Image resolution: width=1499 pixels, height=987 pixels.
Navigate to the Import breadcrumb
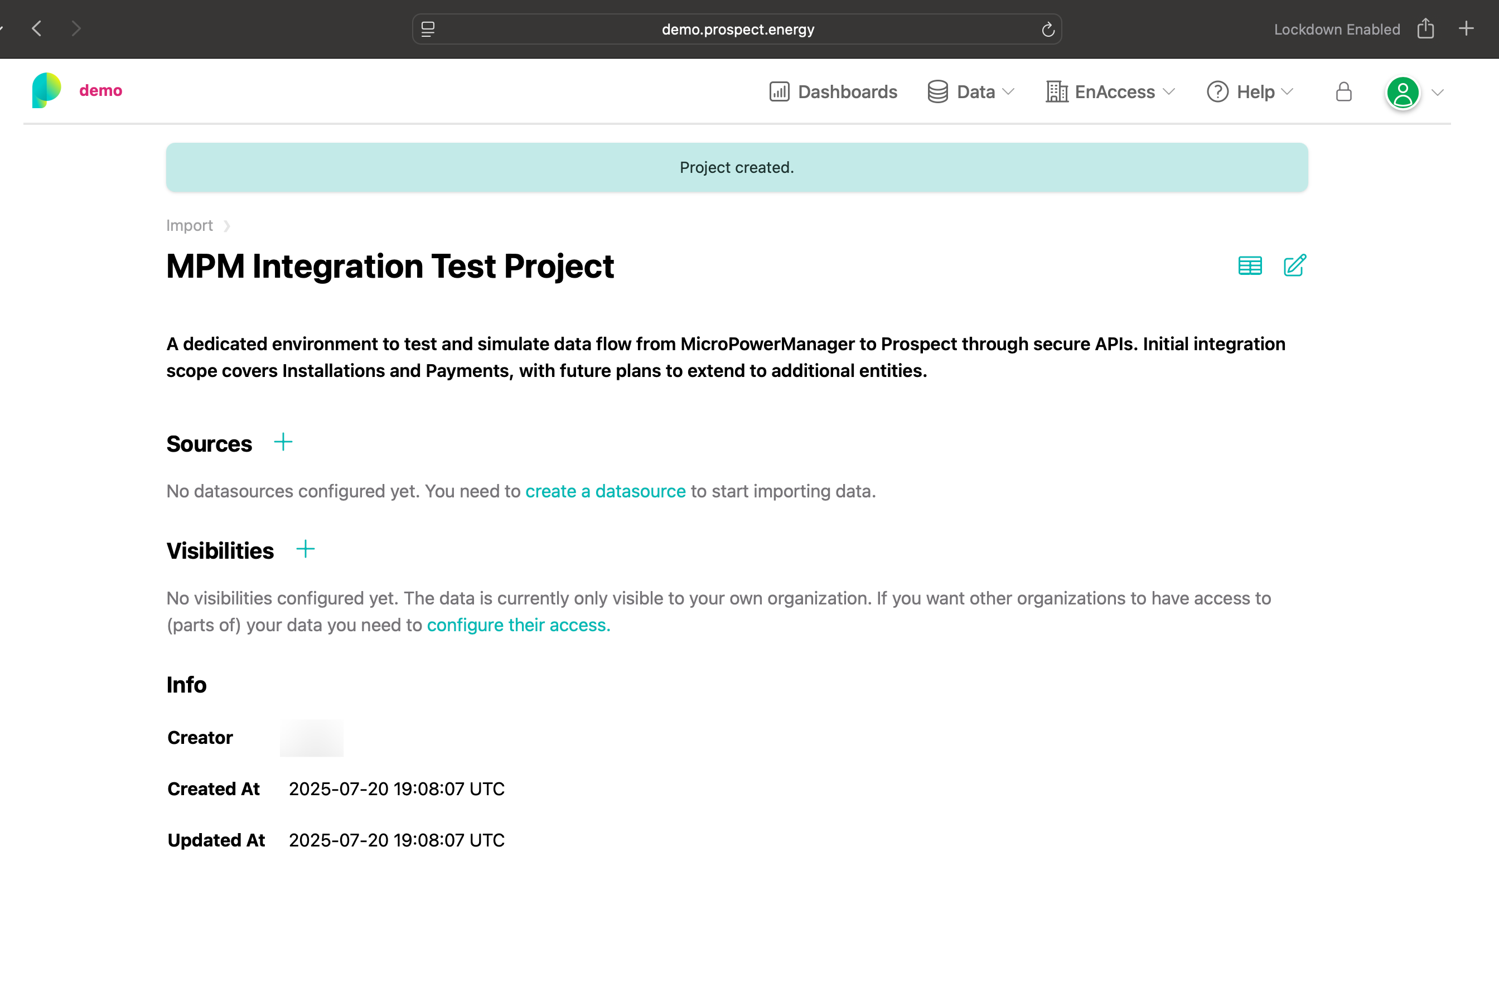(x=189, y=225)
